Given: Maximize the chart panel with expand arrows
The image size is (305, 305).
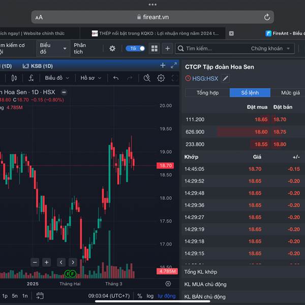Looking at the screenshot, I should click(x=174, y=66).
